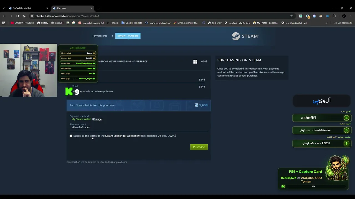This screenshot has width=355, height=199.
Task: Open the All Bookmarks folder
Action: (343, 23)
